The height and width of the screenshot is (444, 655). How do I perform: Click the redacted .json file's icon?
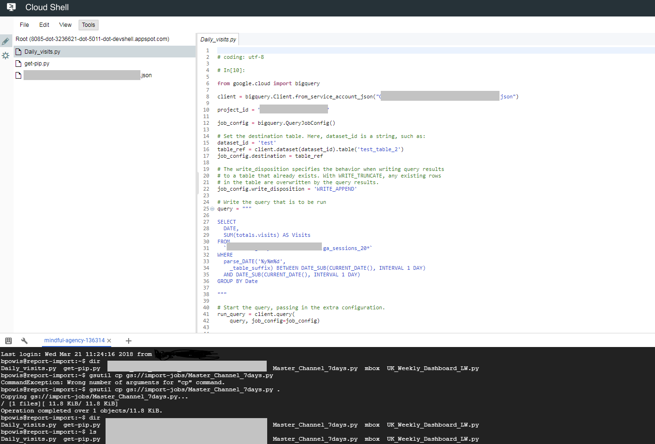coord(19,75)
